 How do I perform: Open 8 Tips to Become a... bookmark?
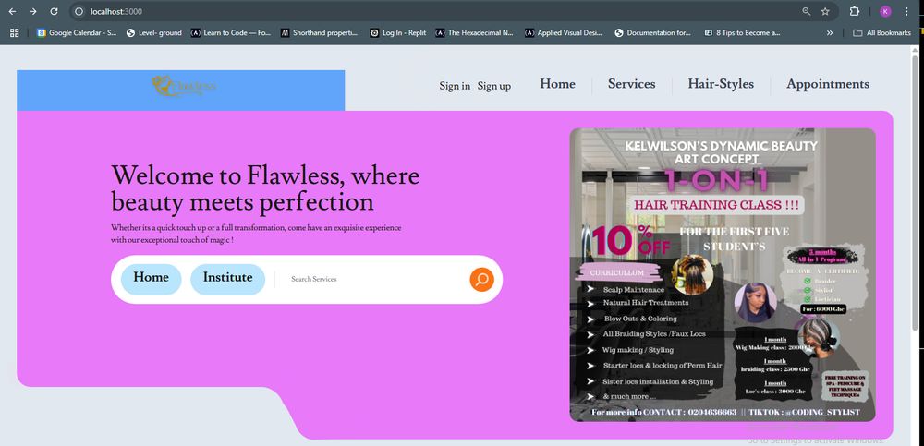pos(743,33)
